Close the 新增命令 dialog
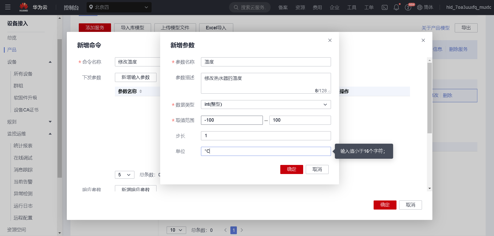The image size is (494, 236). point(423,40)
